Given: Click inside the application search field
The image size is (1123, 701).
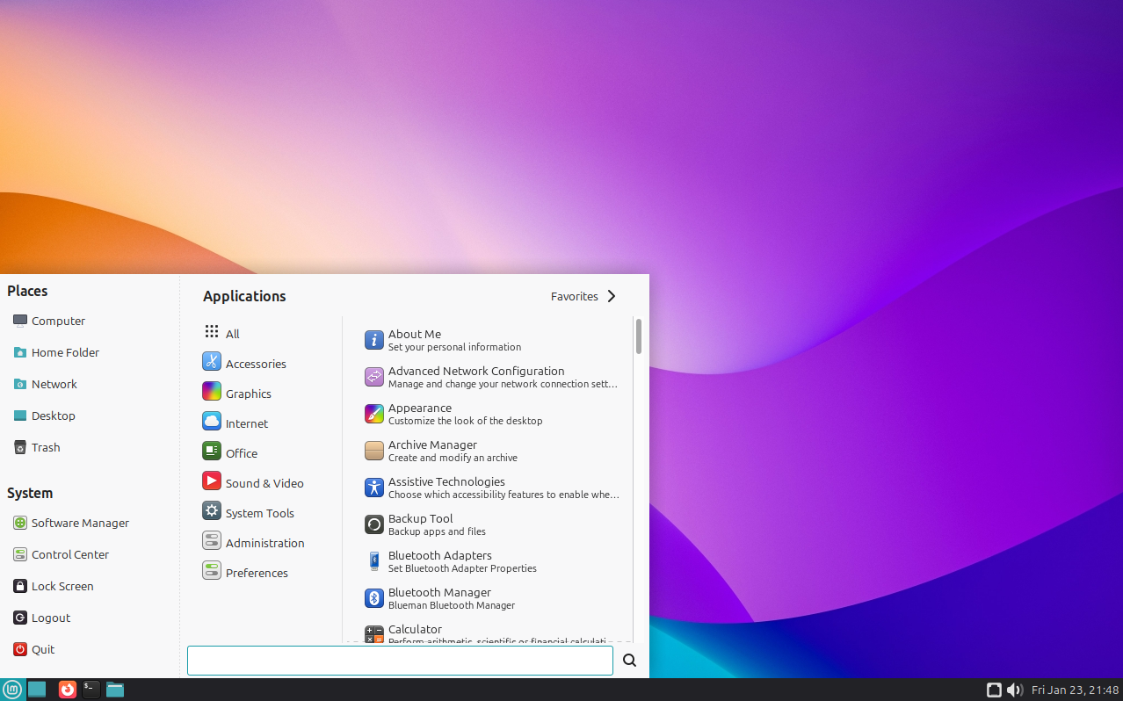Looking at the screenshot, I should pyautogui.click(x=400, y=661).
